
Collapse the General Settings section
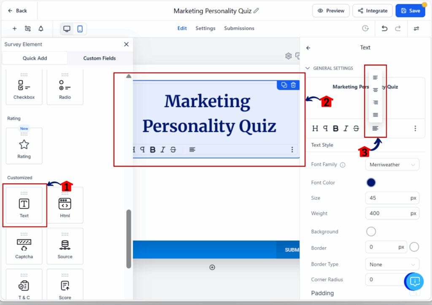pos(308,68)
